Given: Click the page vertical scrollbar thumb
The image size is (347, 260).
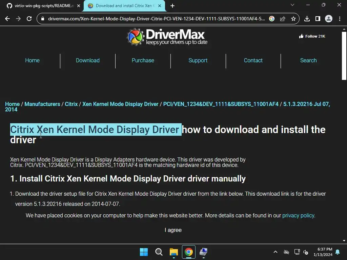Looking at the screenshot, I should [344, 56].
